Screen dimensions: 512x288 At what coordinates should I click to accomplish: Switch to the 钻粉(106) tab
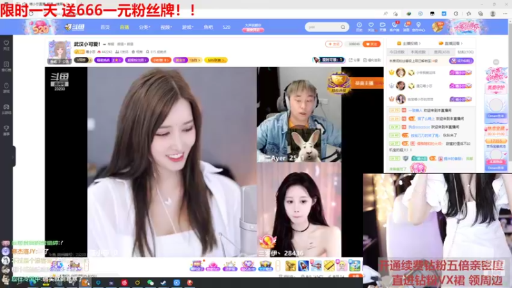(465, 52)
